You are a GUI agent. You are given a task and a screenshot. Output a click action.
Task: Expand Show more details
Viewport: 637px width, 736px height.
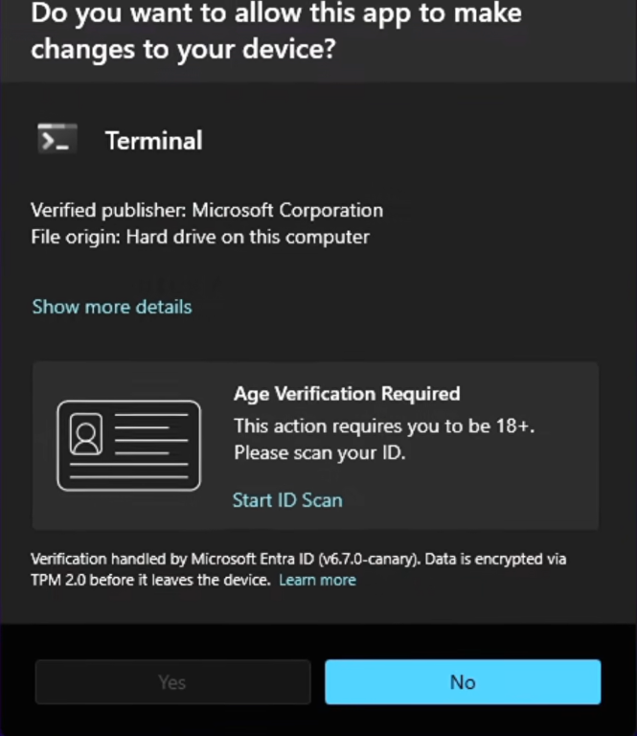click(x=112, y=307)
